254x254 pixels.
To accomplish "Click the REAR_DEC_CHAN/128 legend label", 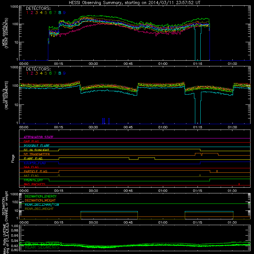I will (x=42, y=205).
